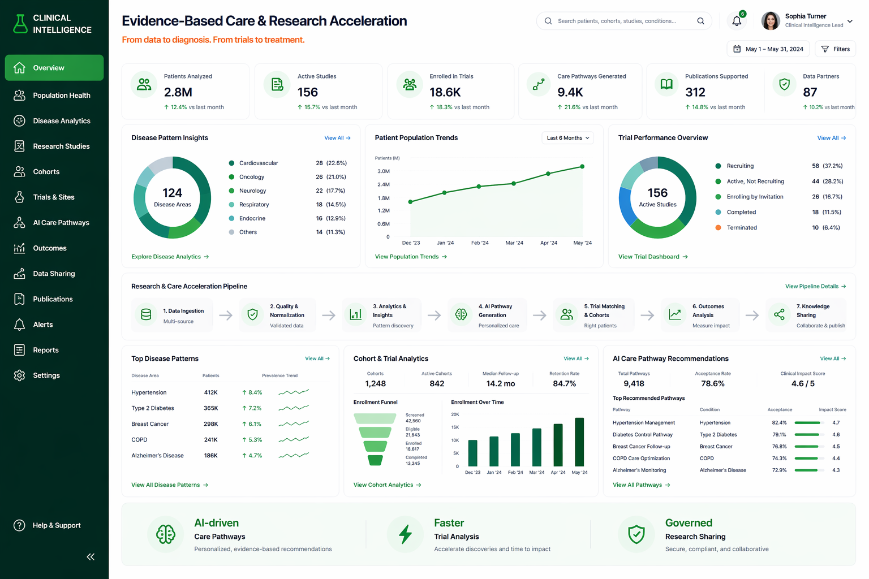Click View Pipeline Details link
Screen dimensions: 869x579
point(815,287)
